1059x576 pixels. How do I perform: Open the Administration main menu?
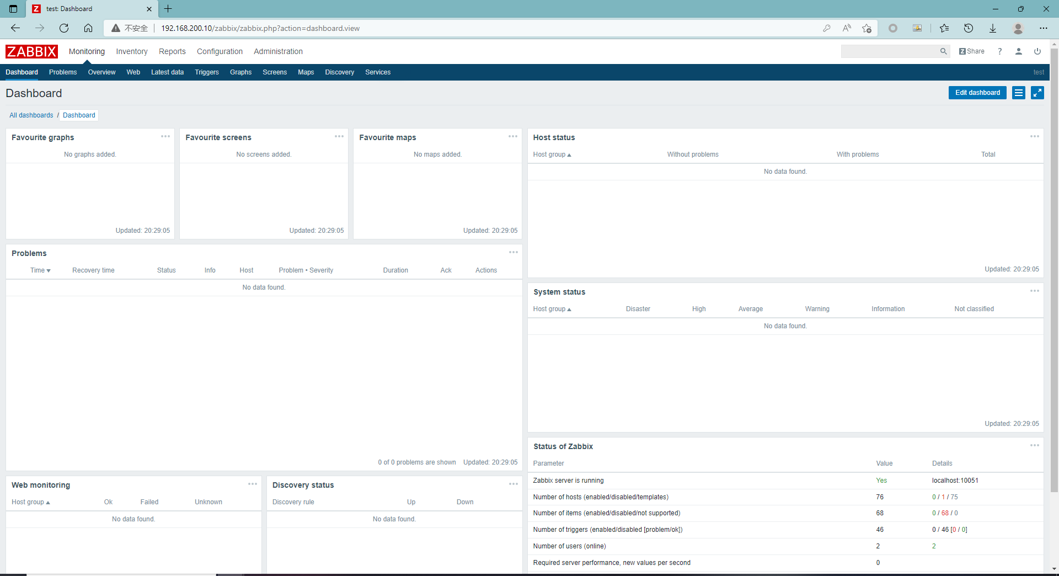pyautogui.click(x=278, y=51)
